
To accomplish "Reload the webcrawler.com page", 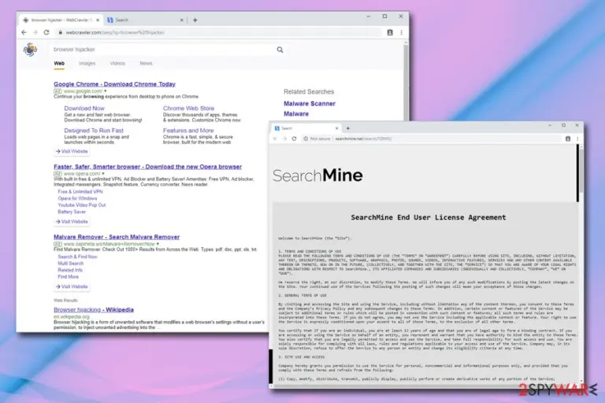I will [x=46, y=32].
